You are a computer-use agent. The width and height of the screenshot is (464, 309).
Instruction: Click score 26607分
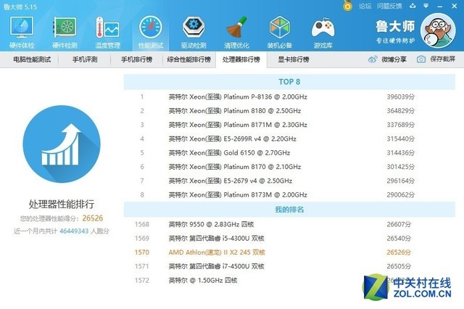point(399,224)
